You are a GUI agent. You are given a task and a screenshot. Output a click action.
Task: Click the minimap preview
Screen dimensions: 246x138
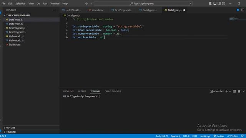point(234,19)
